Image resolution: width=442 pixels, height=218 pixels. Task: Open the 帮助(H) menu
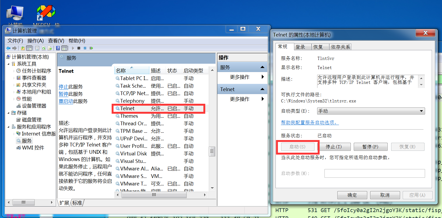pyautogui.click(x=77, y=41)
